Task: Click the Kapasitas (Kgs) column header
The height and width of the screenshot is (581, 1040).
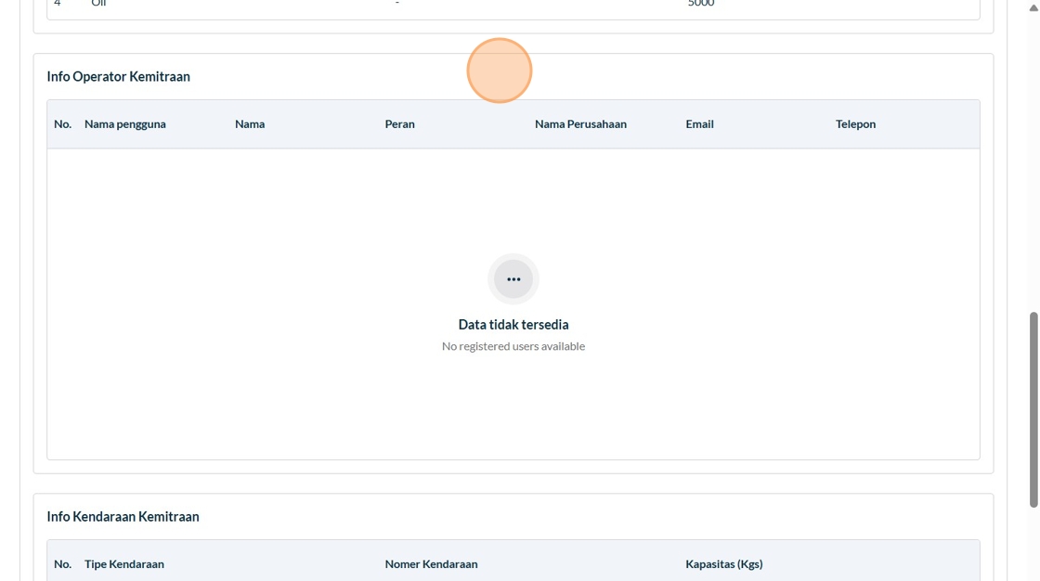Action: tap(723, 563)
